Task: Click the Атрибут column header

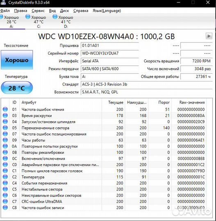Action: click(60, 102)
